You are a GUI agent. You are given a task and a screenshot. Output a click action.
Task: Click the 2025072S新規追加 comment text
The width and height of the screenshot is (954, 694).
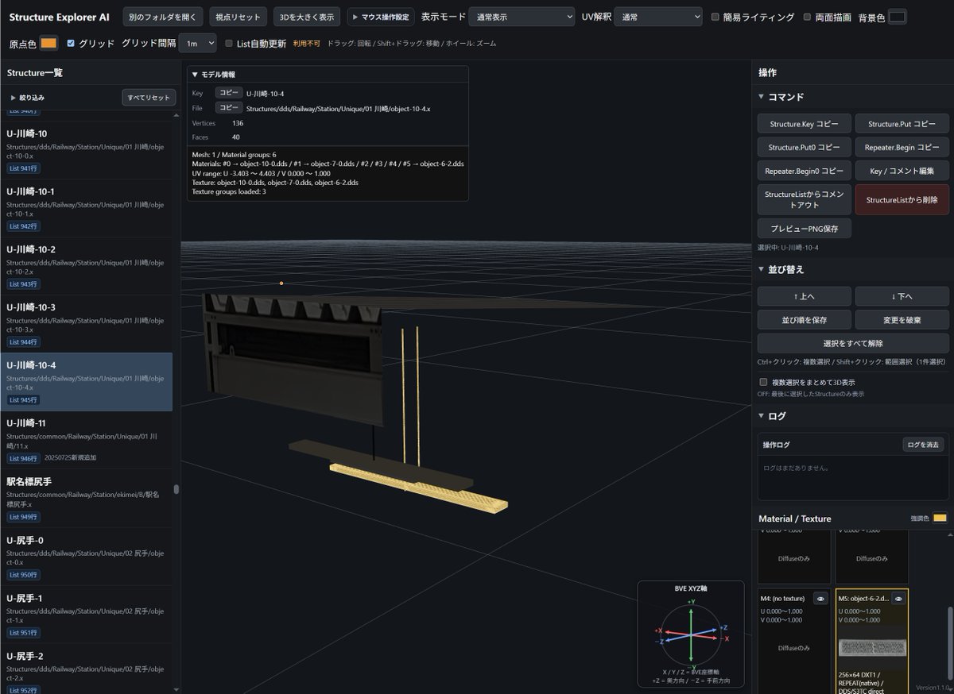72,458
